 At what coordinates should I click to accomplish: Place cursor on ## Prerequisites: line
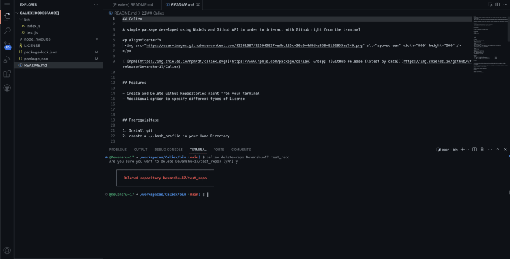point(140,120)
